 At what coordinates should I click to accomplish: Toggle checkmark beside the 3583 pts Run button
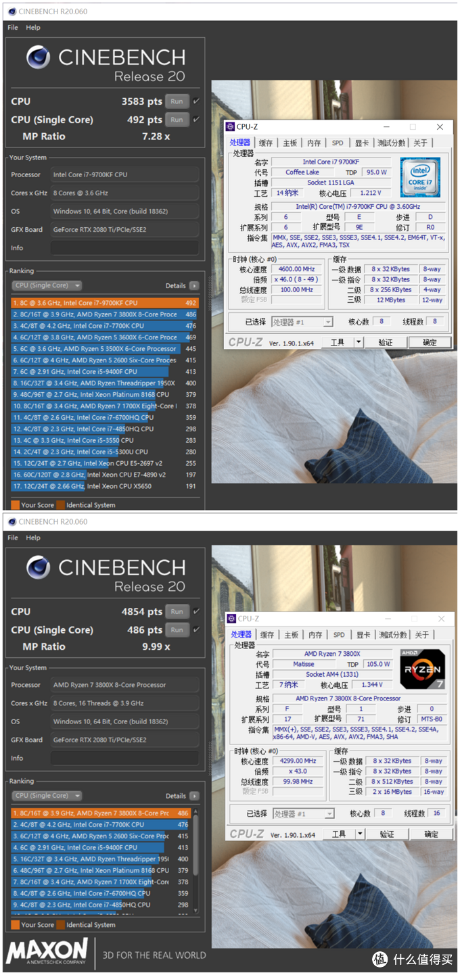(x=196, y=101)
